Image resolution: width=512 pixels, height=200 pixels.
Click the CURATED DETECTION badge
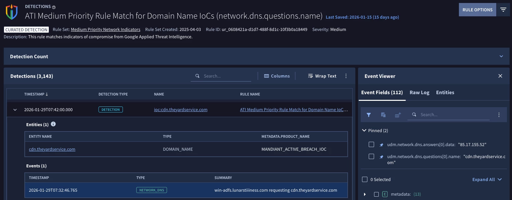click(x=26, y=30)
